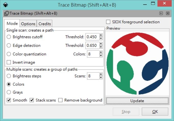Open the Options tab
174x121 pixels.
[x=28, y=24]
